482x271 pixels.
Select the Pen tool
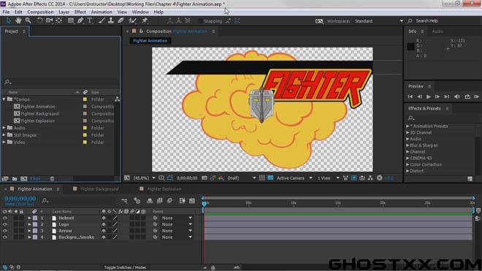[x=80, y=20]
